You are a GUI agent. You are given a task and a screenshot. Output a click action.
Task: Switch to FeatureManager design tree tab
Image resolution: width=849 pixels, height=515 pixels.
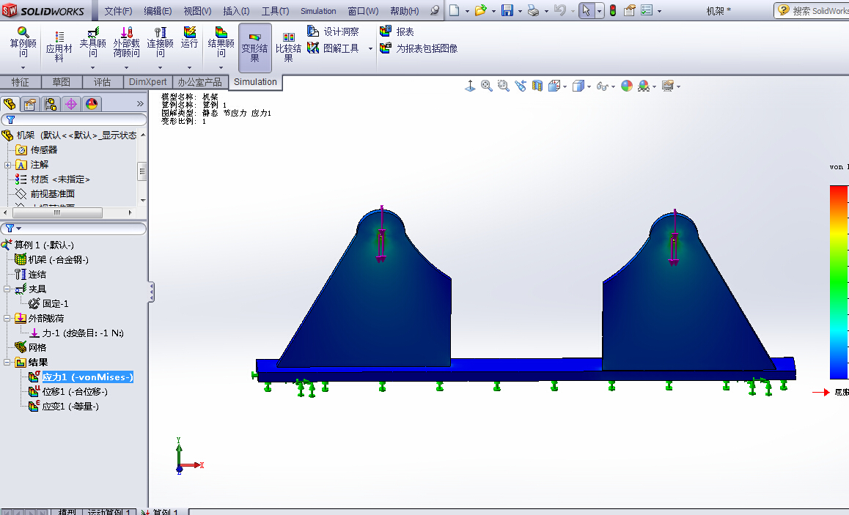[10, 104]
